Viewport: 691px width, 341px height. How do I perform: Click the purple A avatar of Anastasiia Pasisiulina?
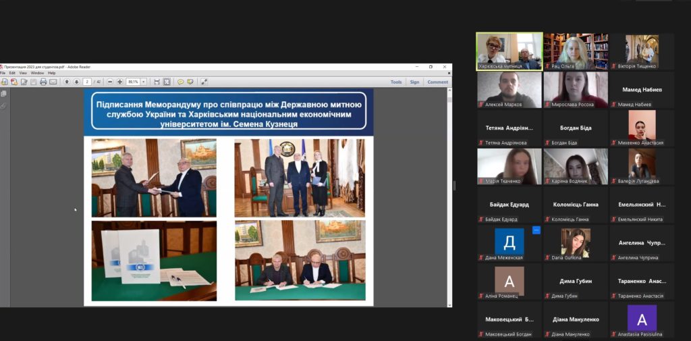[642, 319]
